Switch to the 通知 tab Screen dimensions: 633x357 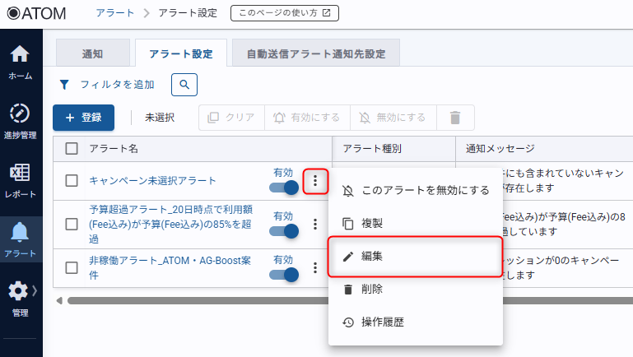click(x=92, y=53)
